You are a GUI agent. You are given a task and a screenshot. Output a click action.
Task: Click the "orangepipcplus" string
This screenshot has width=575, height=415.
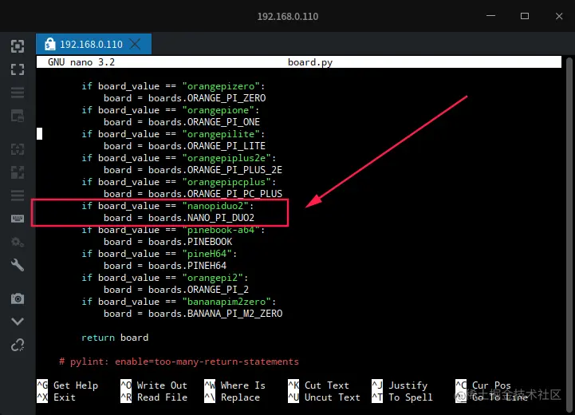pyautogui.click(x=226, y=182)
